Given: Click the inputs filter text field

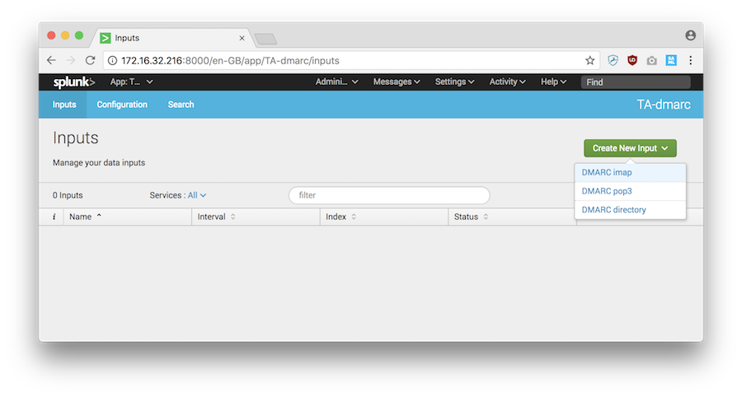Looking at the screenshot, I should tap(389, 195).
